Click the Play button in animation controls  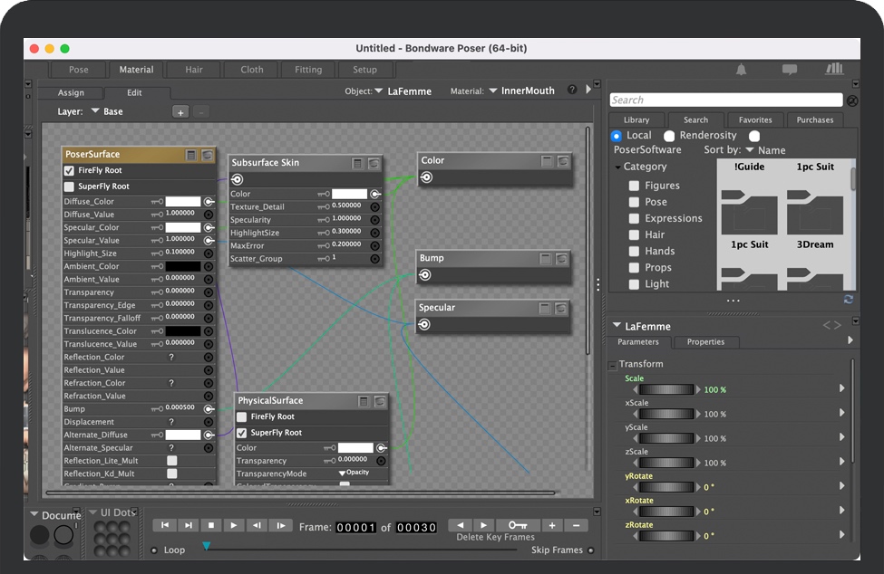[234, 525]
